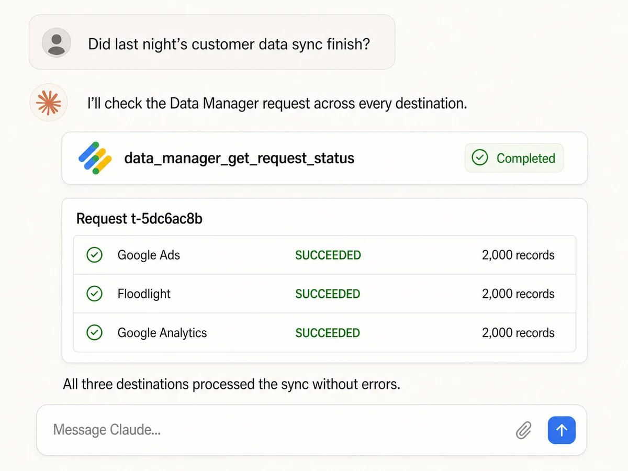Select the "I'll check the Data Manager" reply
This screenshot has height=471, width=628.
pos(277,104)
